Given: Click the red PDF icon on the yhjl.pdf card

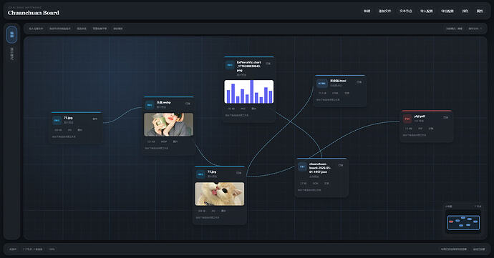Looking at the screenshot, I should pyautogui.click(x=407, y=119).
